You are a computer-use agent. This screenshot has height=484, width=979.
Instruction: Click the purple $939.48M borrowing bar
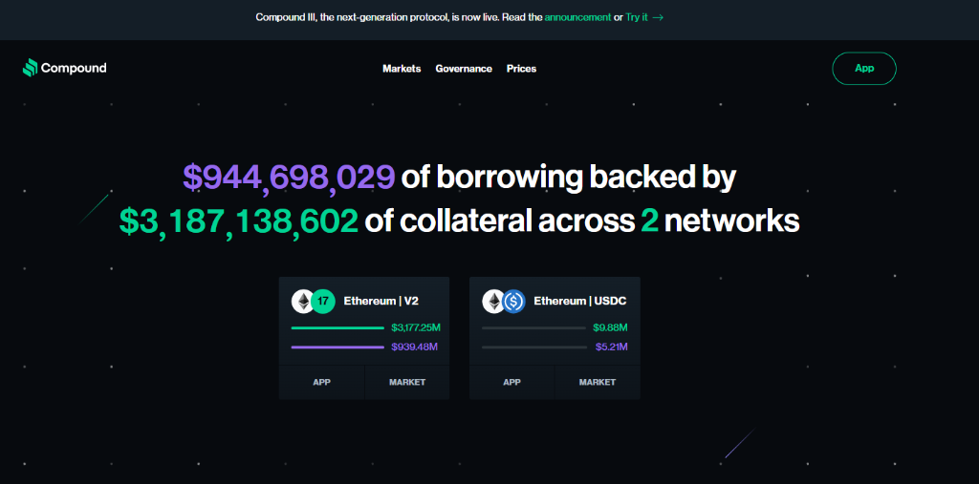[337, 347]
